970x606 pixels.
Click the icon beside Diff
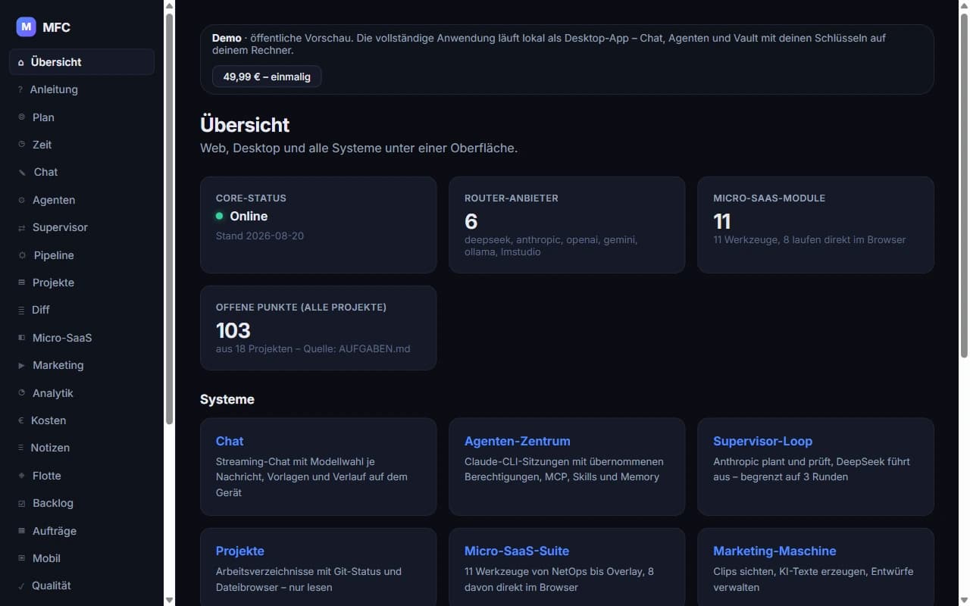click(x=21, y=310)
